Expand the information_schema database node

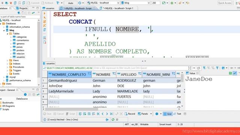coord(4,27)
